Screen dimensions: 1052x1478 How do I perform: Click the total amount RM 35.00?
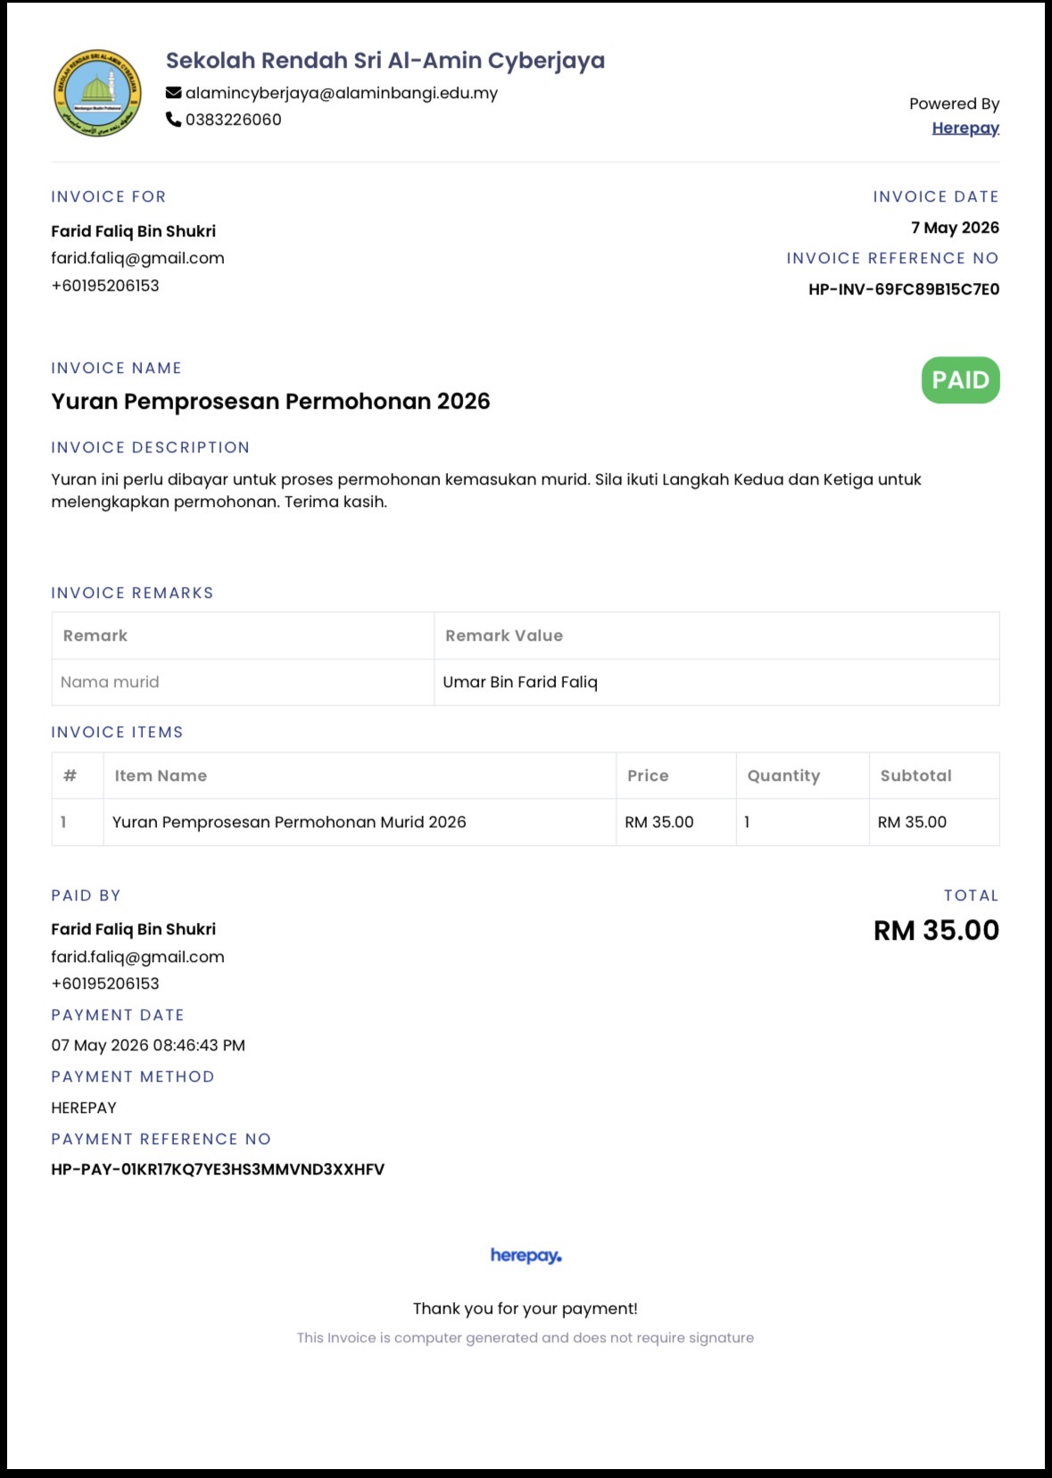(x=936, y=930)
